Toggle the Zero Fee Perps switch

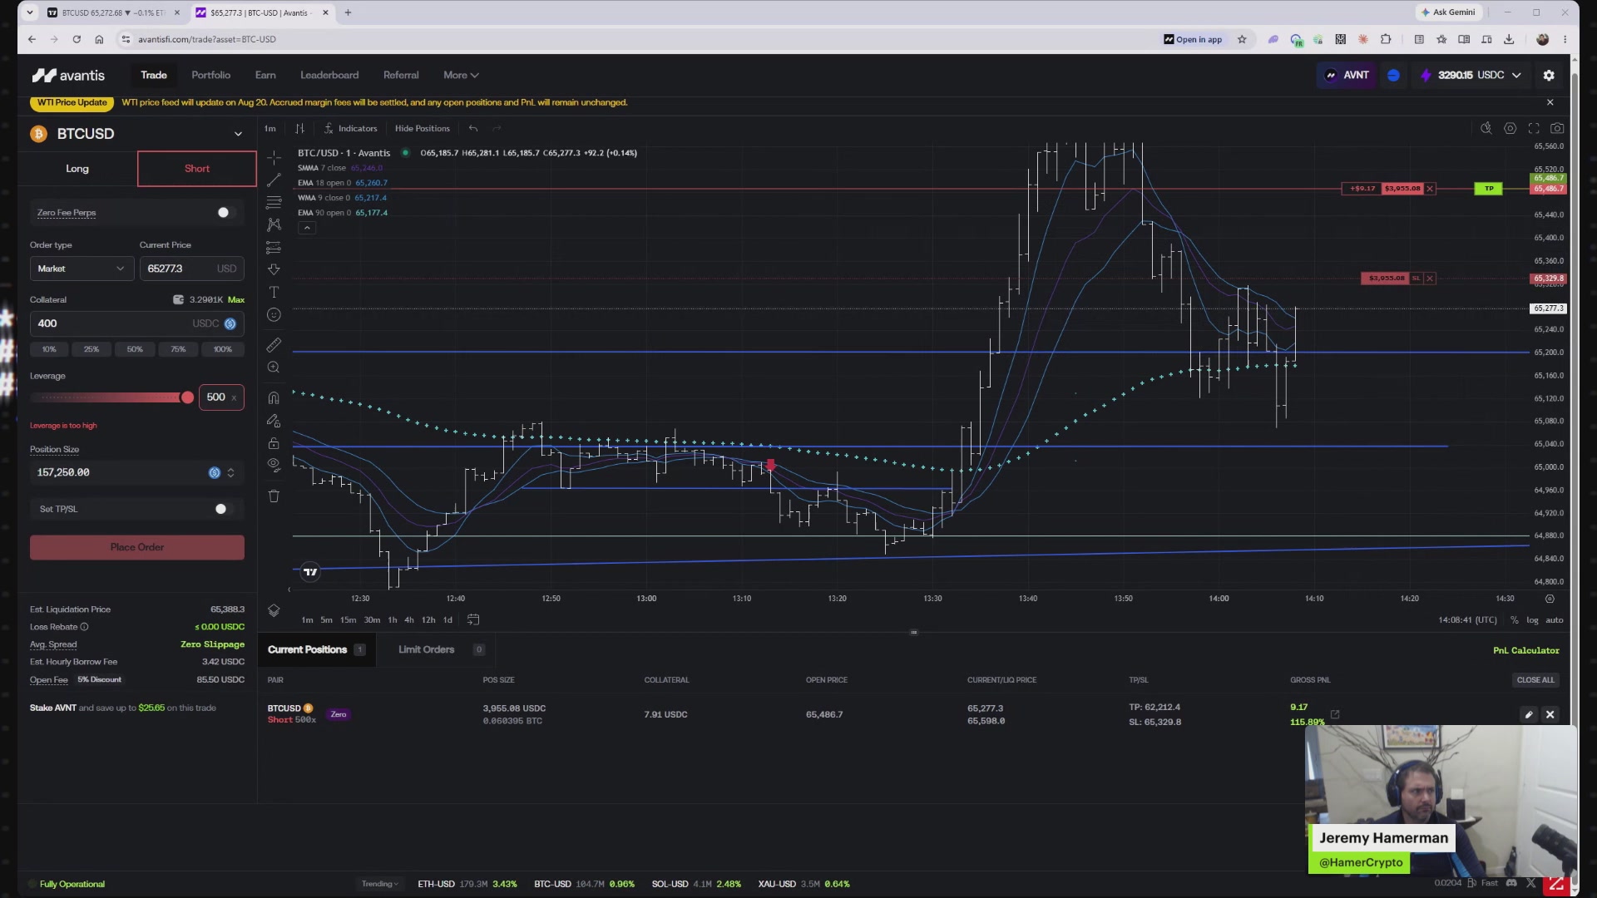point(222,213)
